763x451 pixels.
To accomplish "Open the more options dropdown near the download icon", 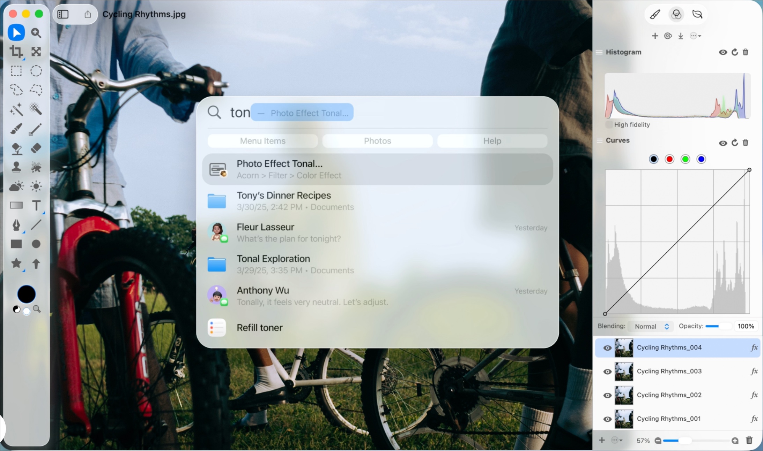I will click(x=695, y=36).
